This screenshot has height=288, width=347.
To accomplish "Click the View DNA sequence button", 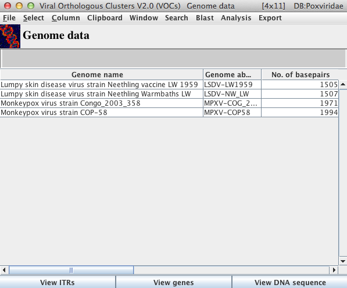I will click(289, 282).
